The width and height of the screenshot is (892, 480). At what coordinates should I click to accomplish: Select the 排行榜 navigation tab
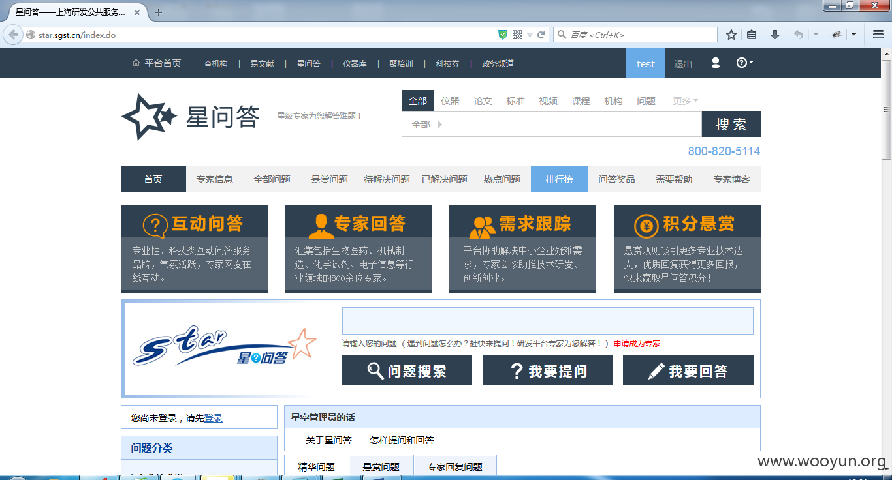point(560,179)
